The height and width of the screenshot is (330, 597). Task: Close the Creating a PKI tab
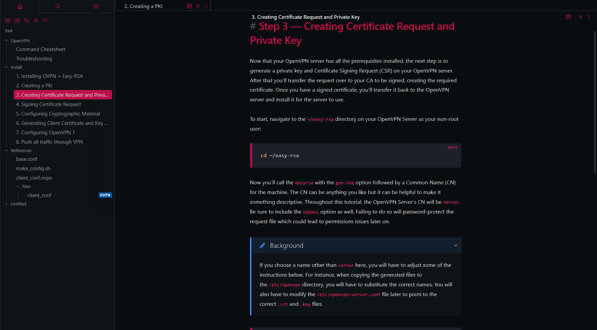(x=198, y=6)
